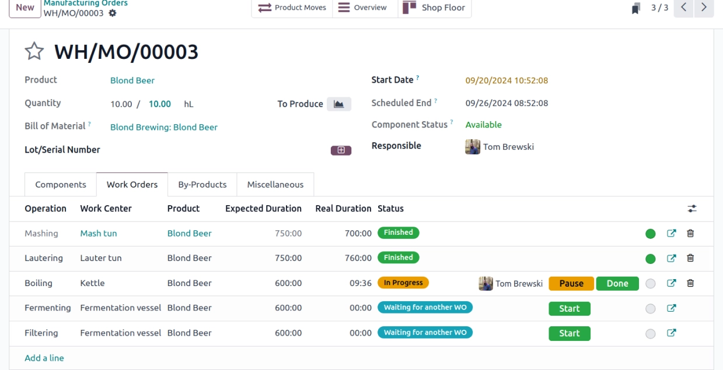This screenshot has height=370, width=723.
Task: Switch to the Components tab
Action: (61, 185)
